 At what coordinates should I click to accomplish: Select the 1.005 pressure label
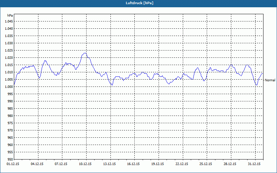9,80
